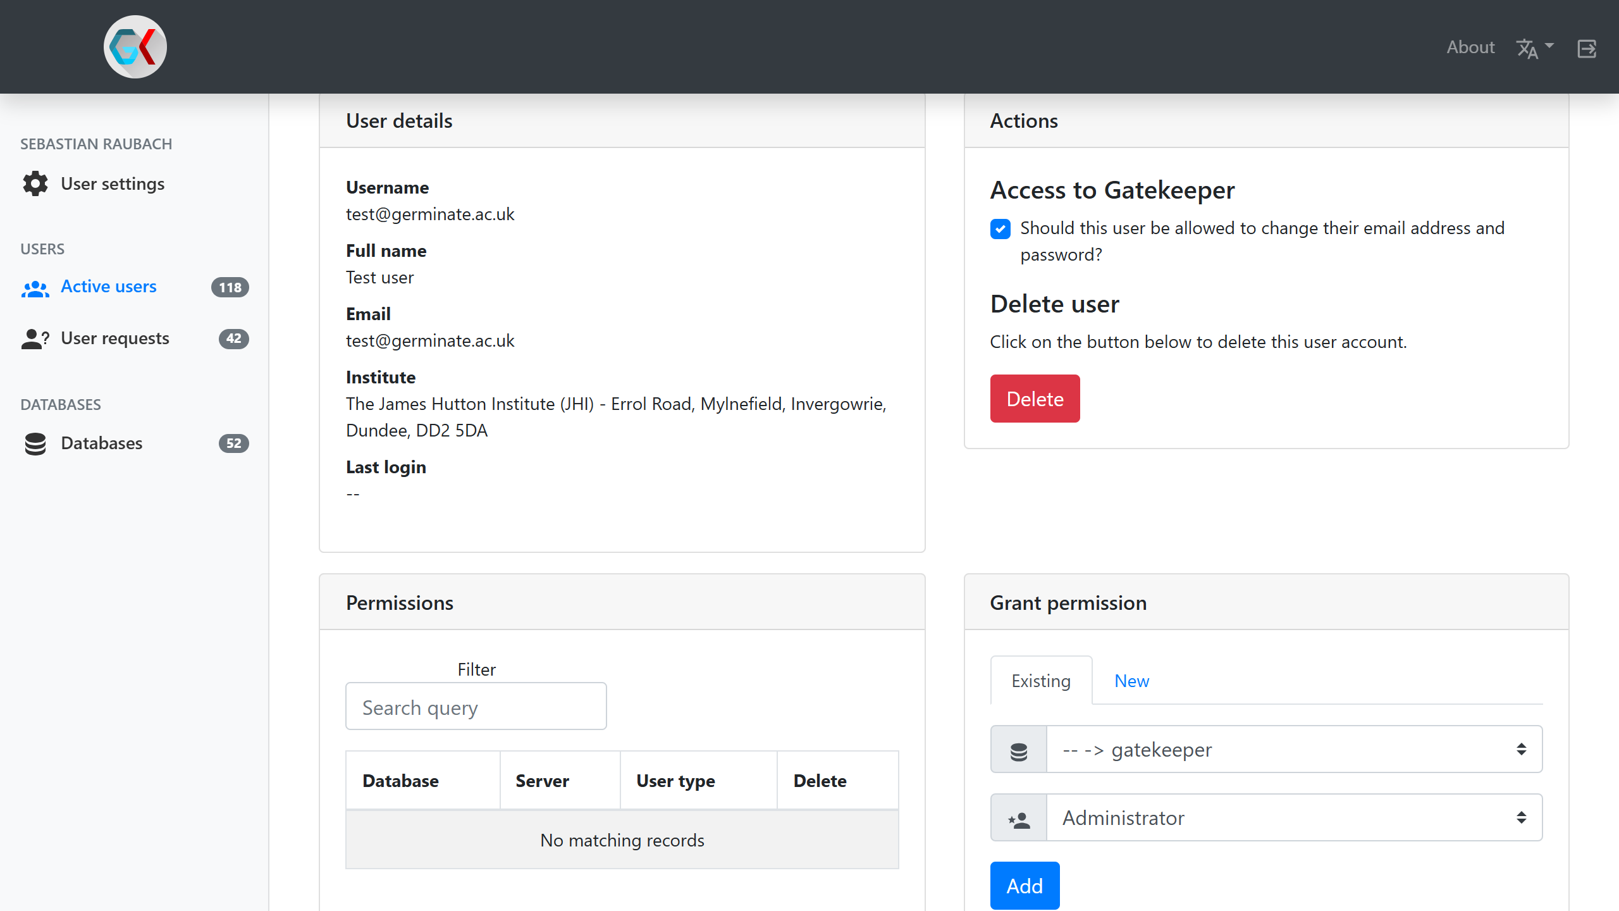Open the Administrator user type dropdown

tap(1295, 818)
